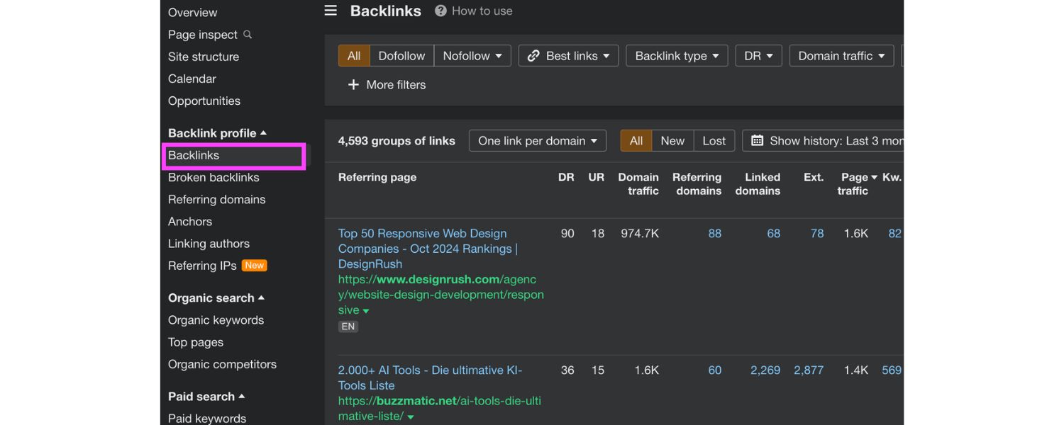Click the referring domains value 88
The width and height of the screenshot is (1064, 425).
click(x=714, y=233)
